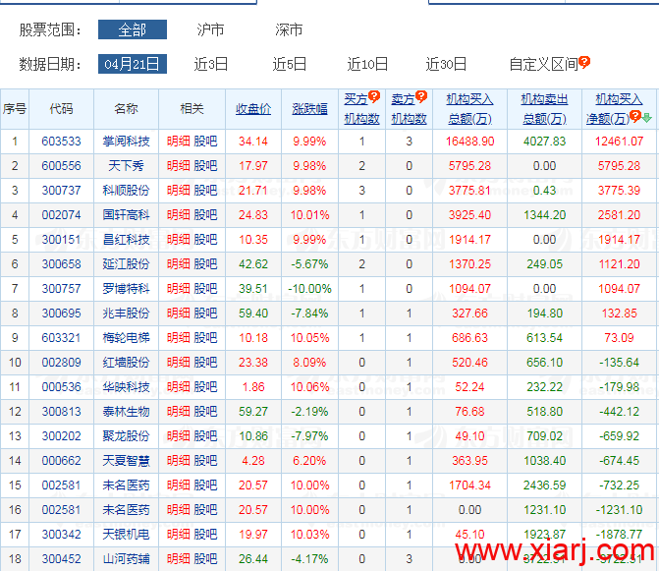Sort by 卖方机构数 column header
The height and width of the screenshot is (571, 659).
tap(409, 109)
